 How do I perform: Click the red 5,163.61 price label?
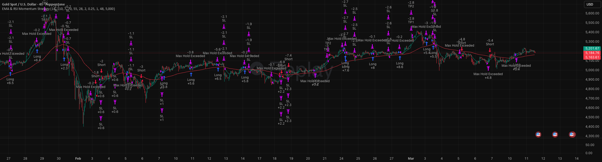pos(592,57)
